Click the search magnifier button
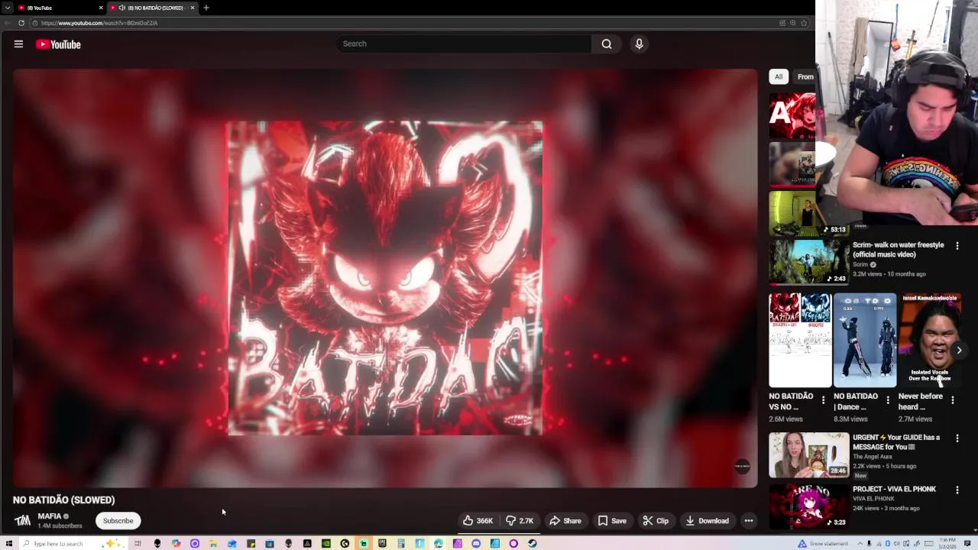Image resolution: width=978 pixels, height=550 pixels. pyautogui.click(x=607, y=44)
